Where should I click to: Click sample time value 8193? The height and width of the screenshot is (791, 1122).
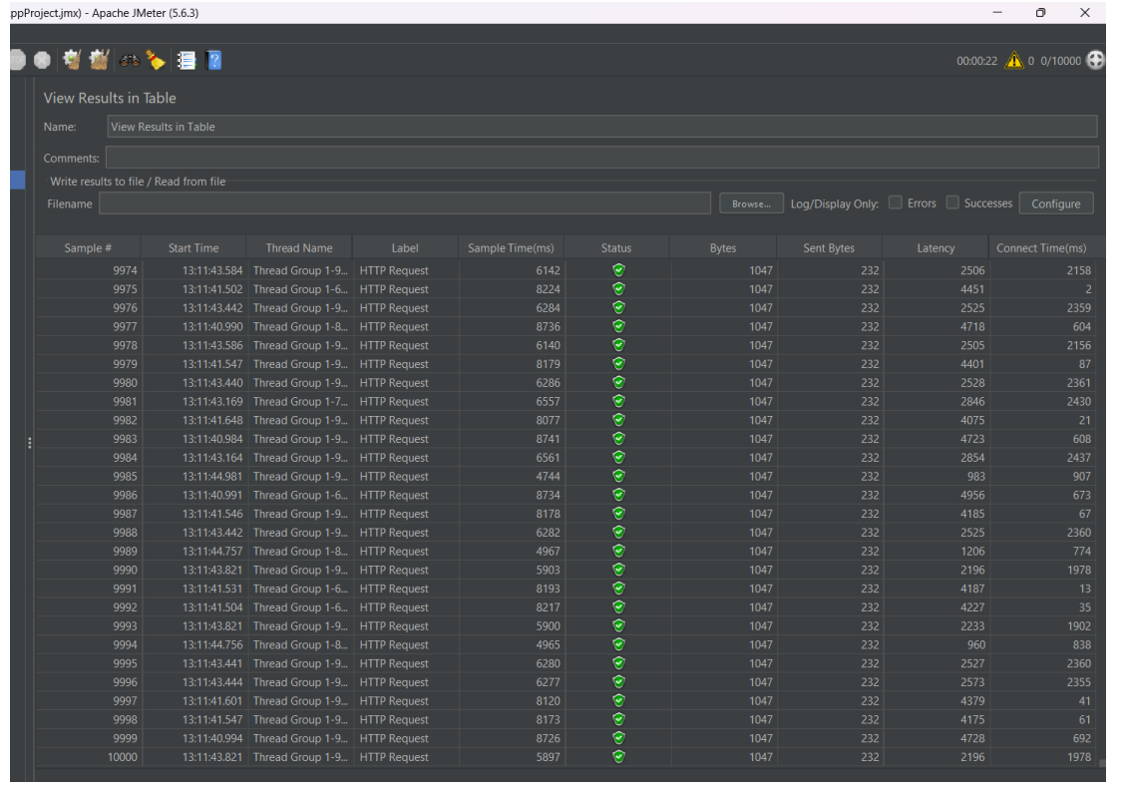coord(549,589)
